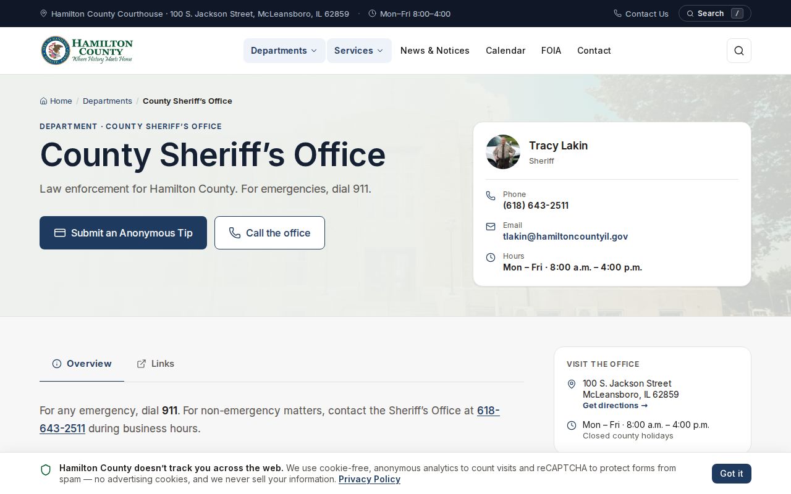Click the shield icon in cookie banner

click(46, 471)
